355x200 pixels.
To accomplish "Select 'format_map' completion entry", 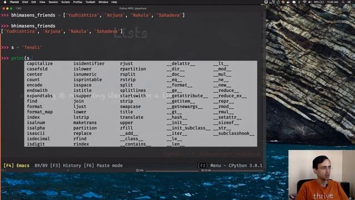I will (x=39, y=112).
